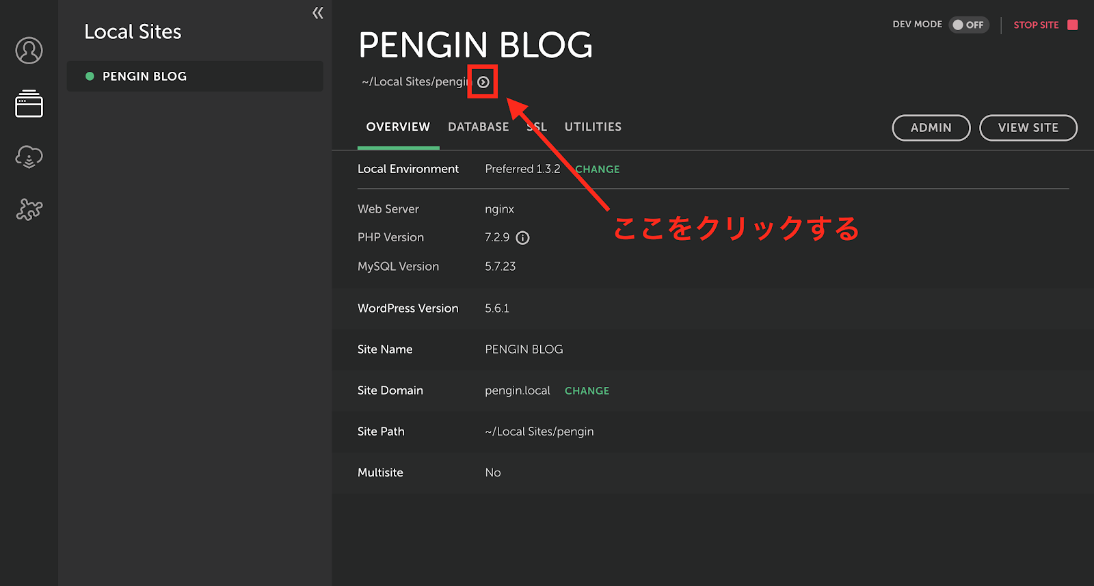Select PENGIN BLOG in the sites list
1094x586 pixels.
[x=195, y=77]
